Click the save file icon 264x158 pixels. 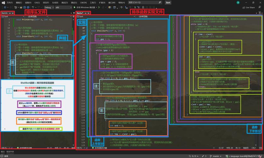(25, 8)
